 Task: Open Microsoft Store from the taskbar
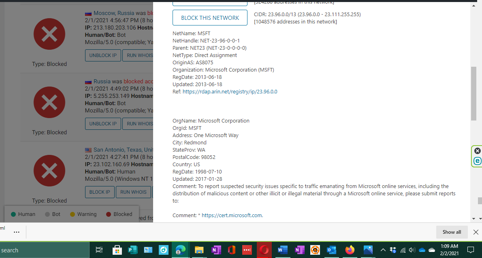[117, 250]
